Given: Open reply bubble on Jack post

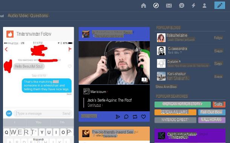Looking at the screenshot, I should pos(126,117).
